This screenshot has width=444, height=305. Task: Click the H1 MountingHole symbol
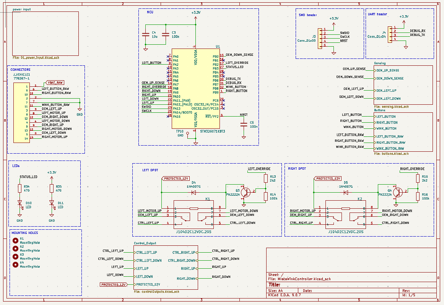pyautogui.click(x=16, y=240)
